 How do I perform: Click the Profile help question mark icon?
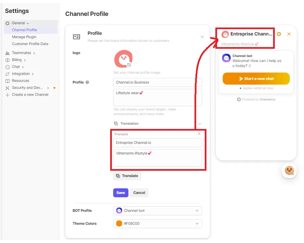(x=87, y=82)
